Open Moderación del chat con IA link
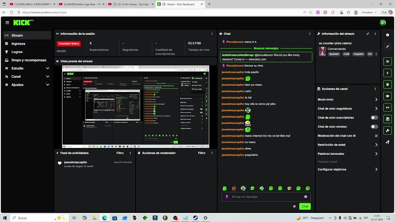 348,136
